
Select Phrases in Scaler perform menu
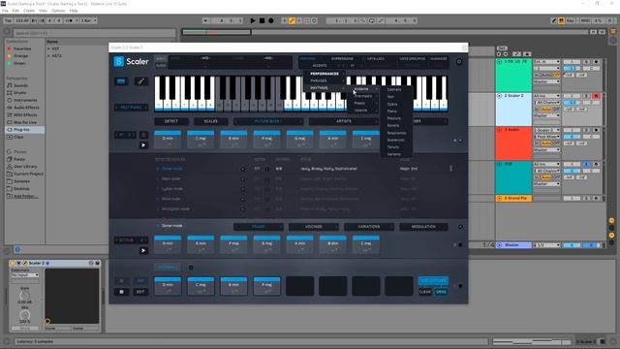[324, 80]
